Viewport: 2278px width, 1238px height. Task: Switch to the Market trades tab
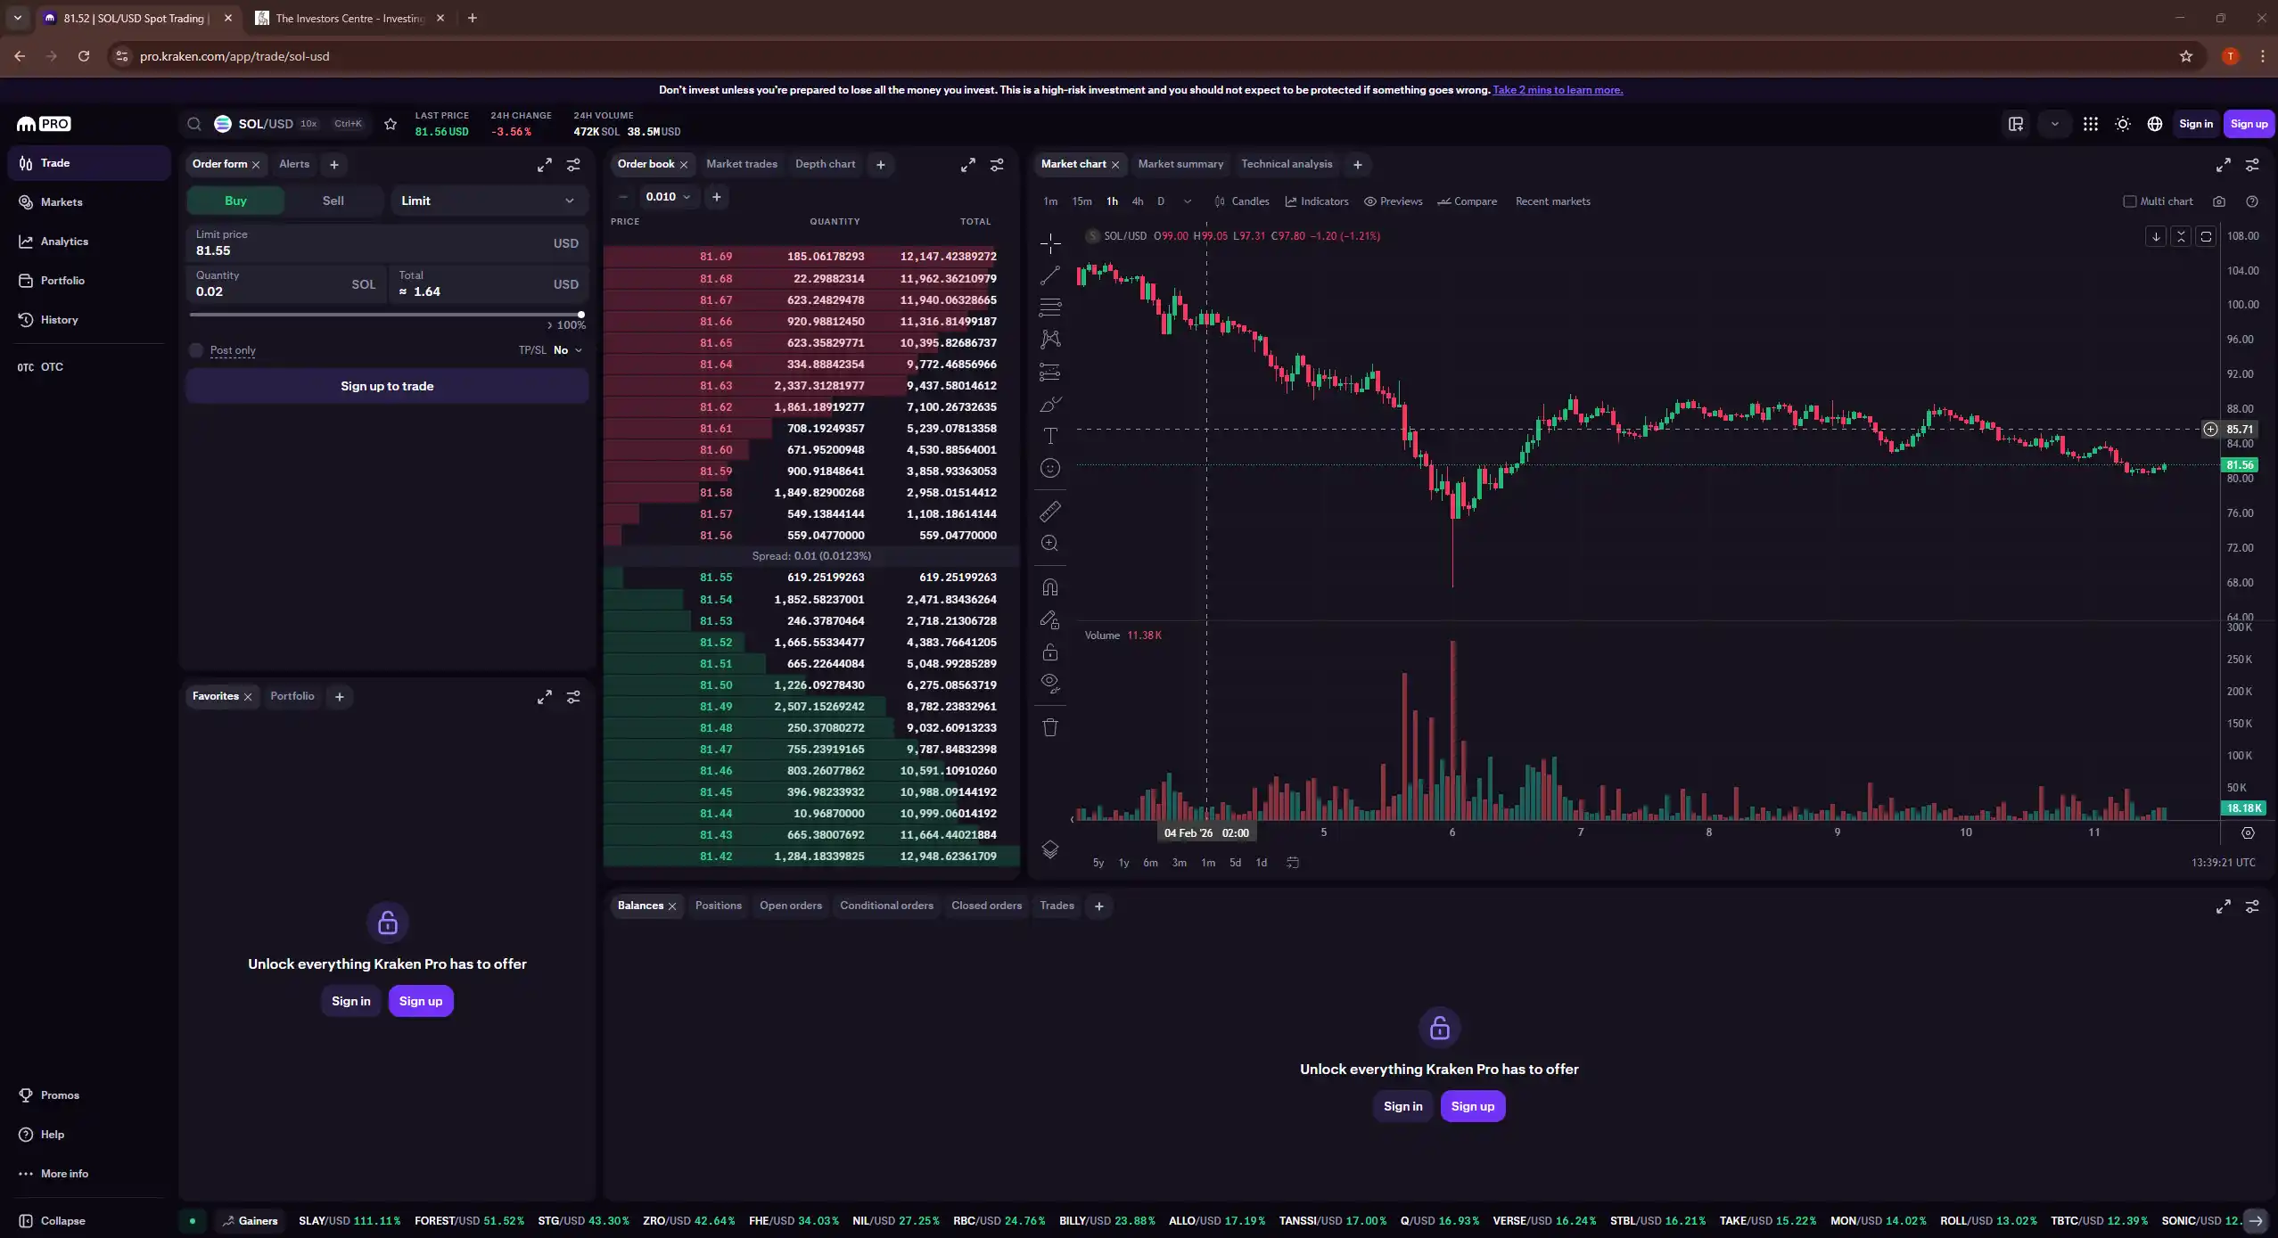pyautogui.click(x=741, y=164)
